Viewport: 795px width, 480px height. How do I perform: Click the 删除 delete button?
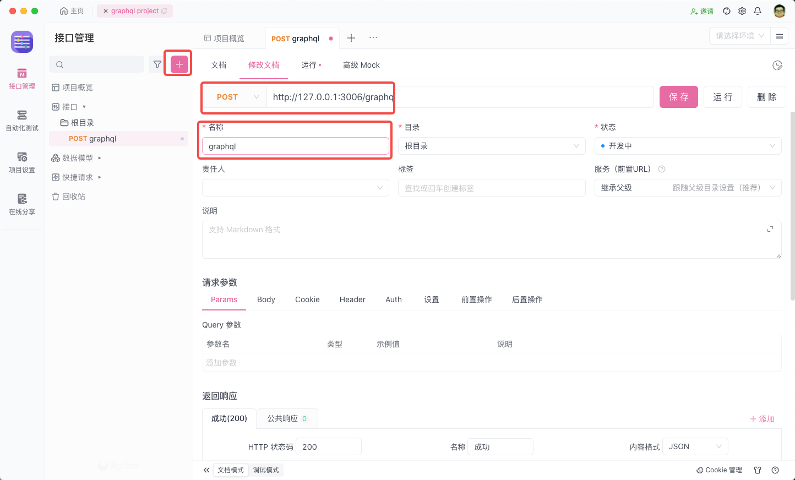[x=766, y=97]
